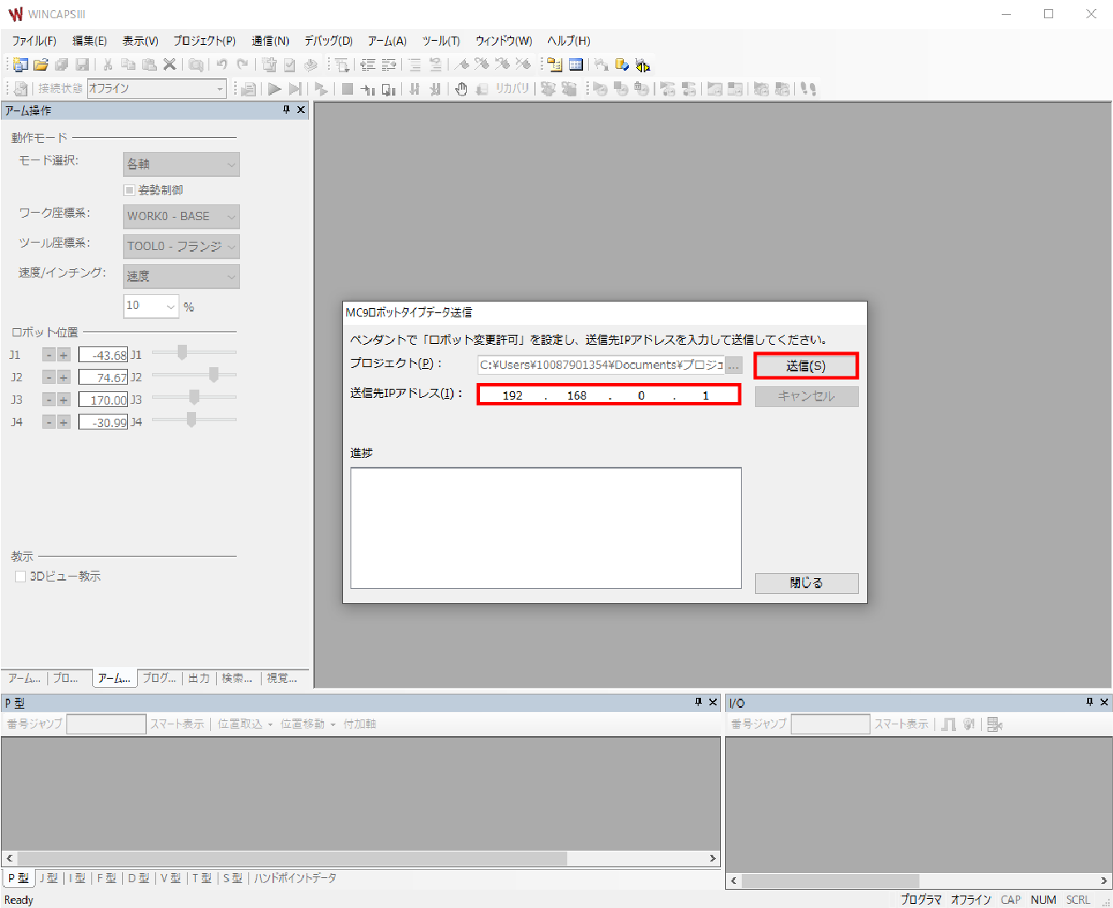Open the 通信(N) menu
The width and height of the screenshot is (1113, 908).
pyautogui.click(x=270, y=41)
